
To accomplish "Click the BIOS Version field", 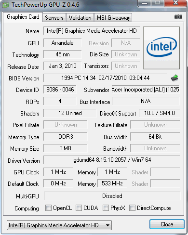I will point(105,78).
